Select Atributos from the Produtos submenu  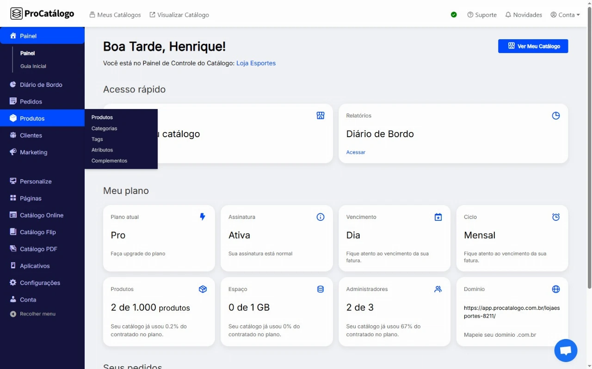click(x=102, y=150)
